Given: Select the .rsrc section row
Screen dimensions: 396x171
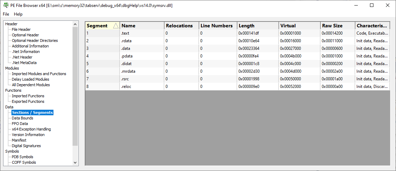Looking at the screenshot, I should tap(238, 79).
